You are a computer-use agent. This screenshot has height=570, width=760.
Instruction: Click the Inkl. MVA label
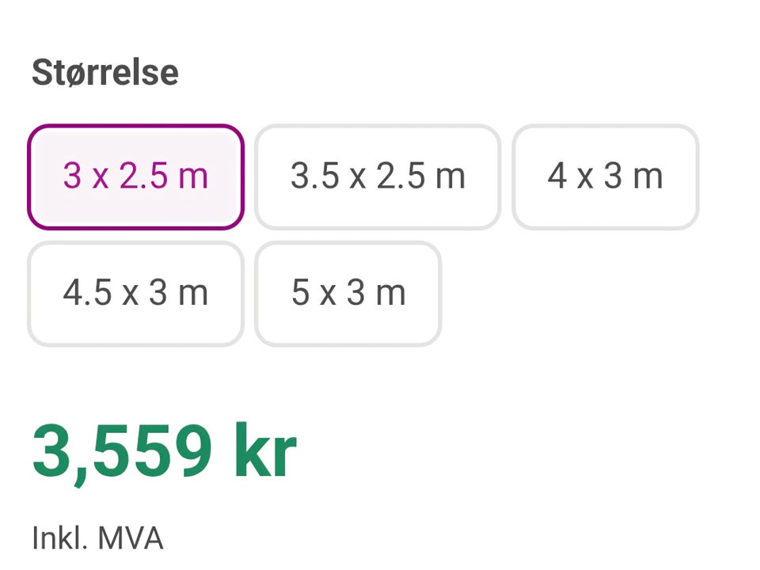[x=97, y=538]
